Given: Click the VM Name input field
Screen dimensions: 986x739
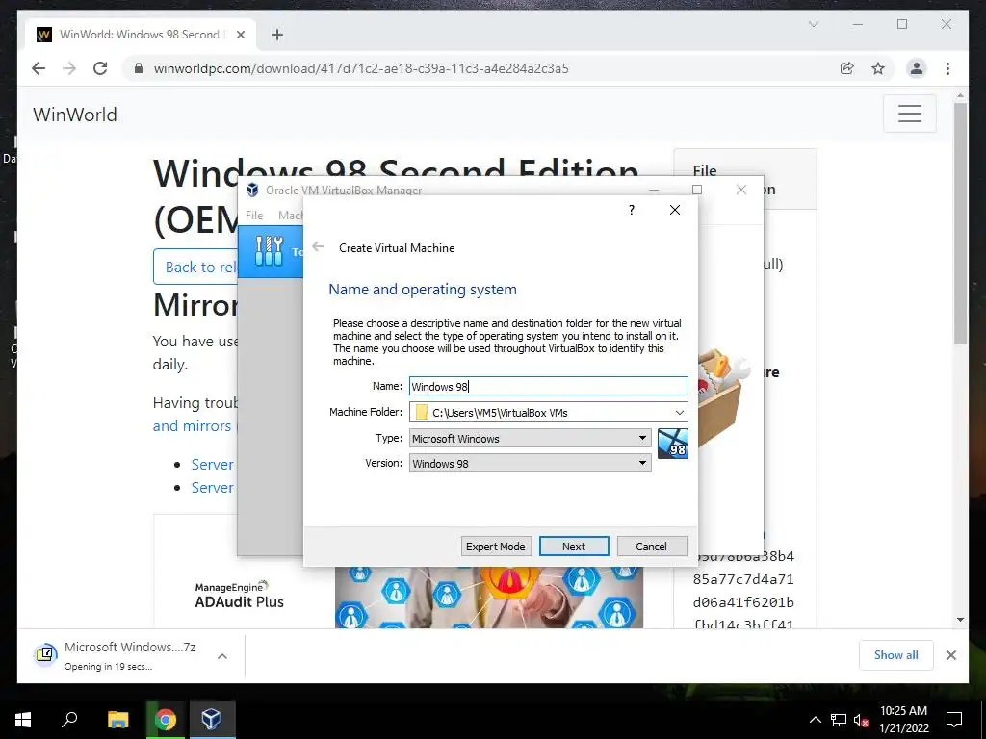Looking at the screenshot, I should click(548, 387).
